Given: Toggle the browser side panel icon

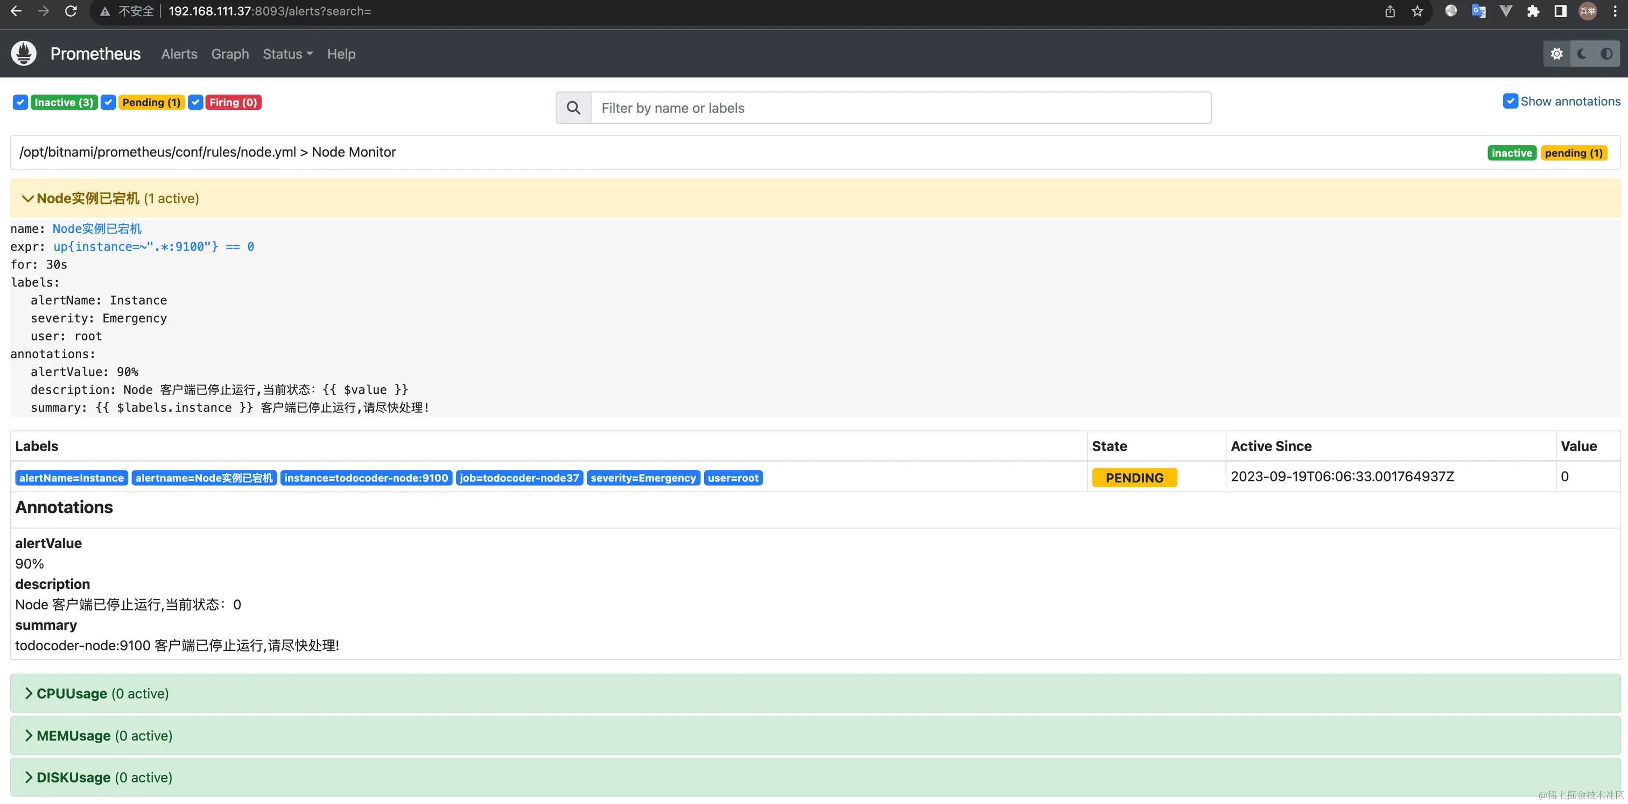Looking at the screenshot, I should 1560,11.
